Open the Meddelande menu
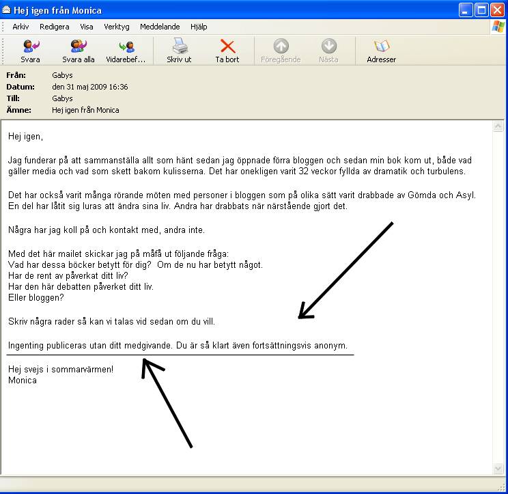This screenshot has width=508, height=494. click(160, 27)
